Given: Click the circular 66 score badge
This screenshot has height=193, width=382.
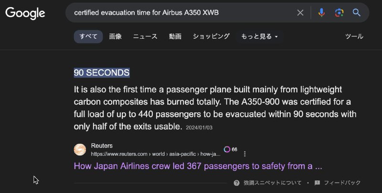Looking at the screenshot, I should click(x=227, y=150).
